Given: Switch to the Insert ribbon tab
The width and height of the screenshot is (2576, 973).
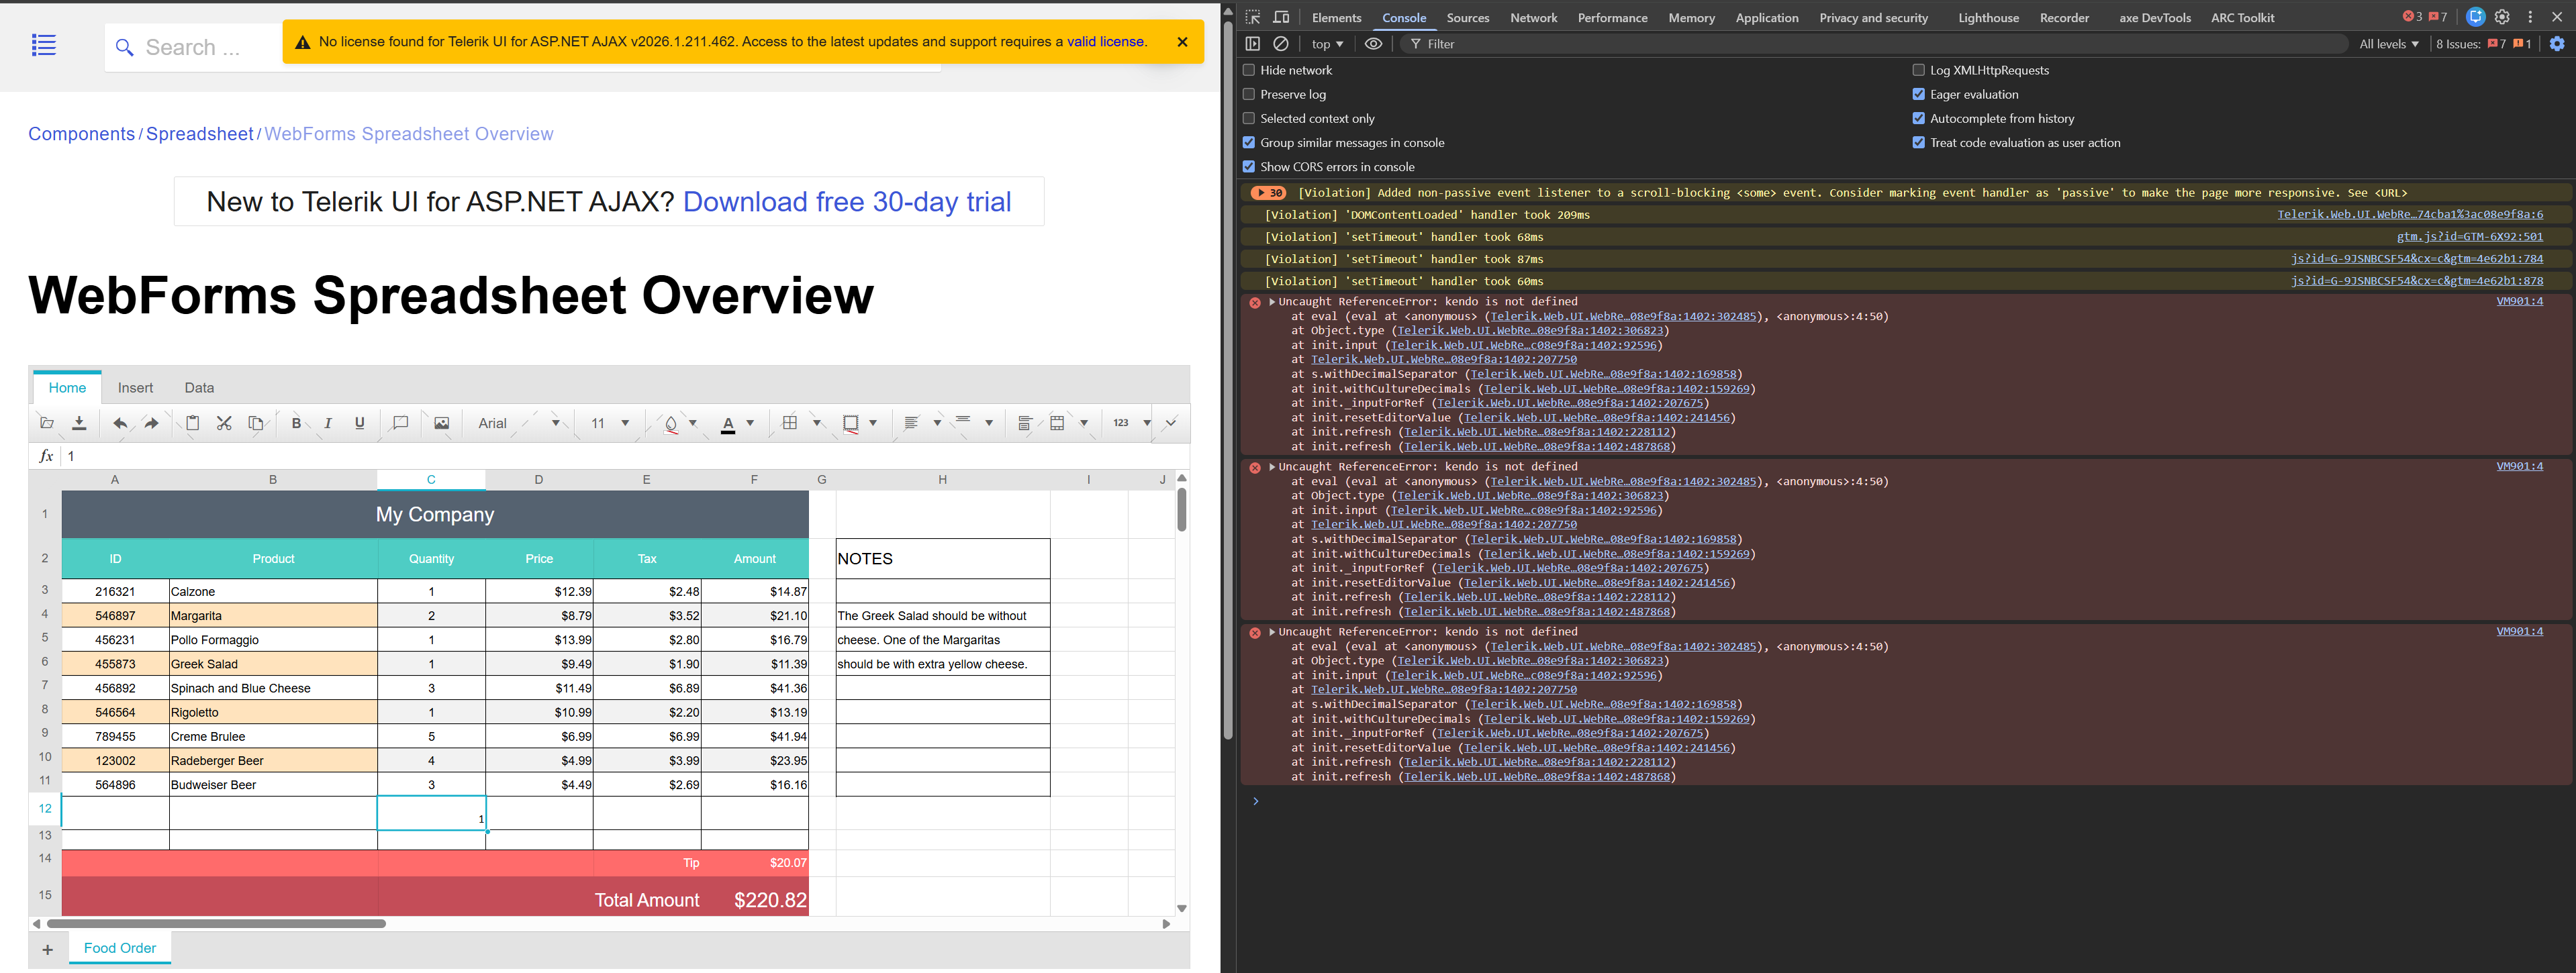Looking at the screenshot, I should click(x=135, y=388).
